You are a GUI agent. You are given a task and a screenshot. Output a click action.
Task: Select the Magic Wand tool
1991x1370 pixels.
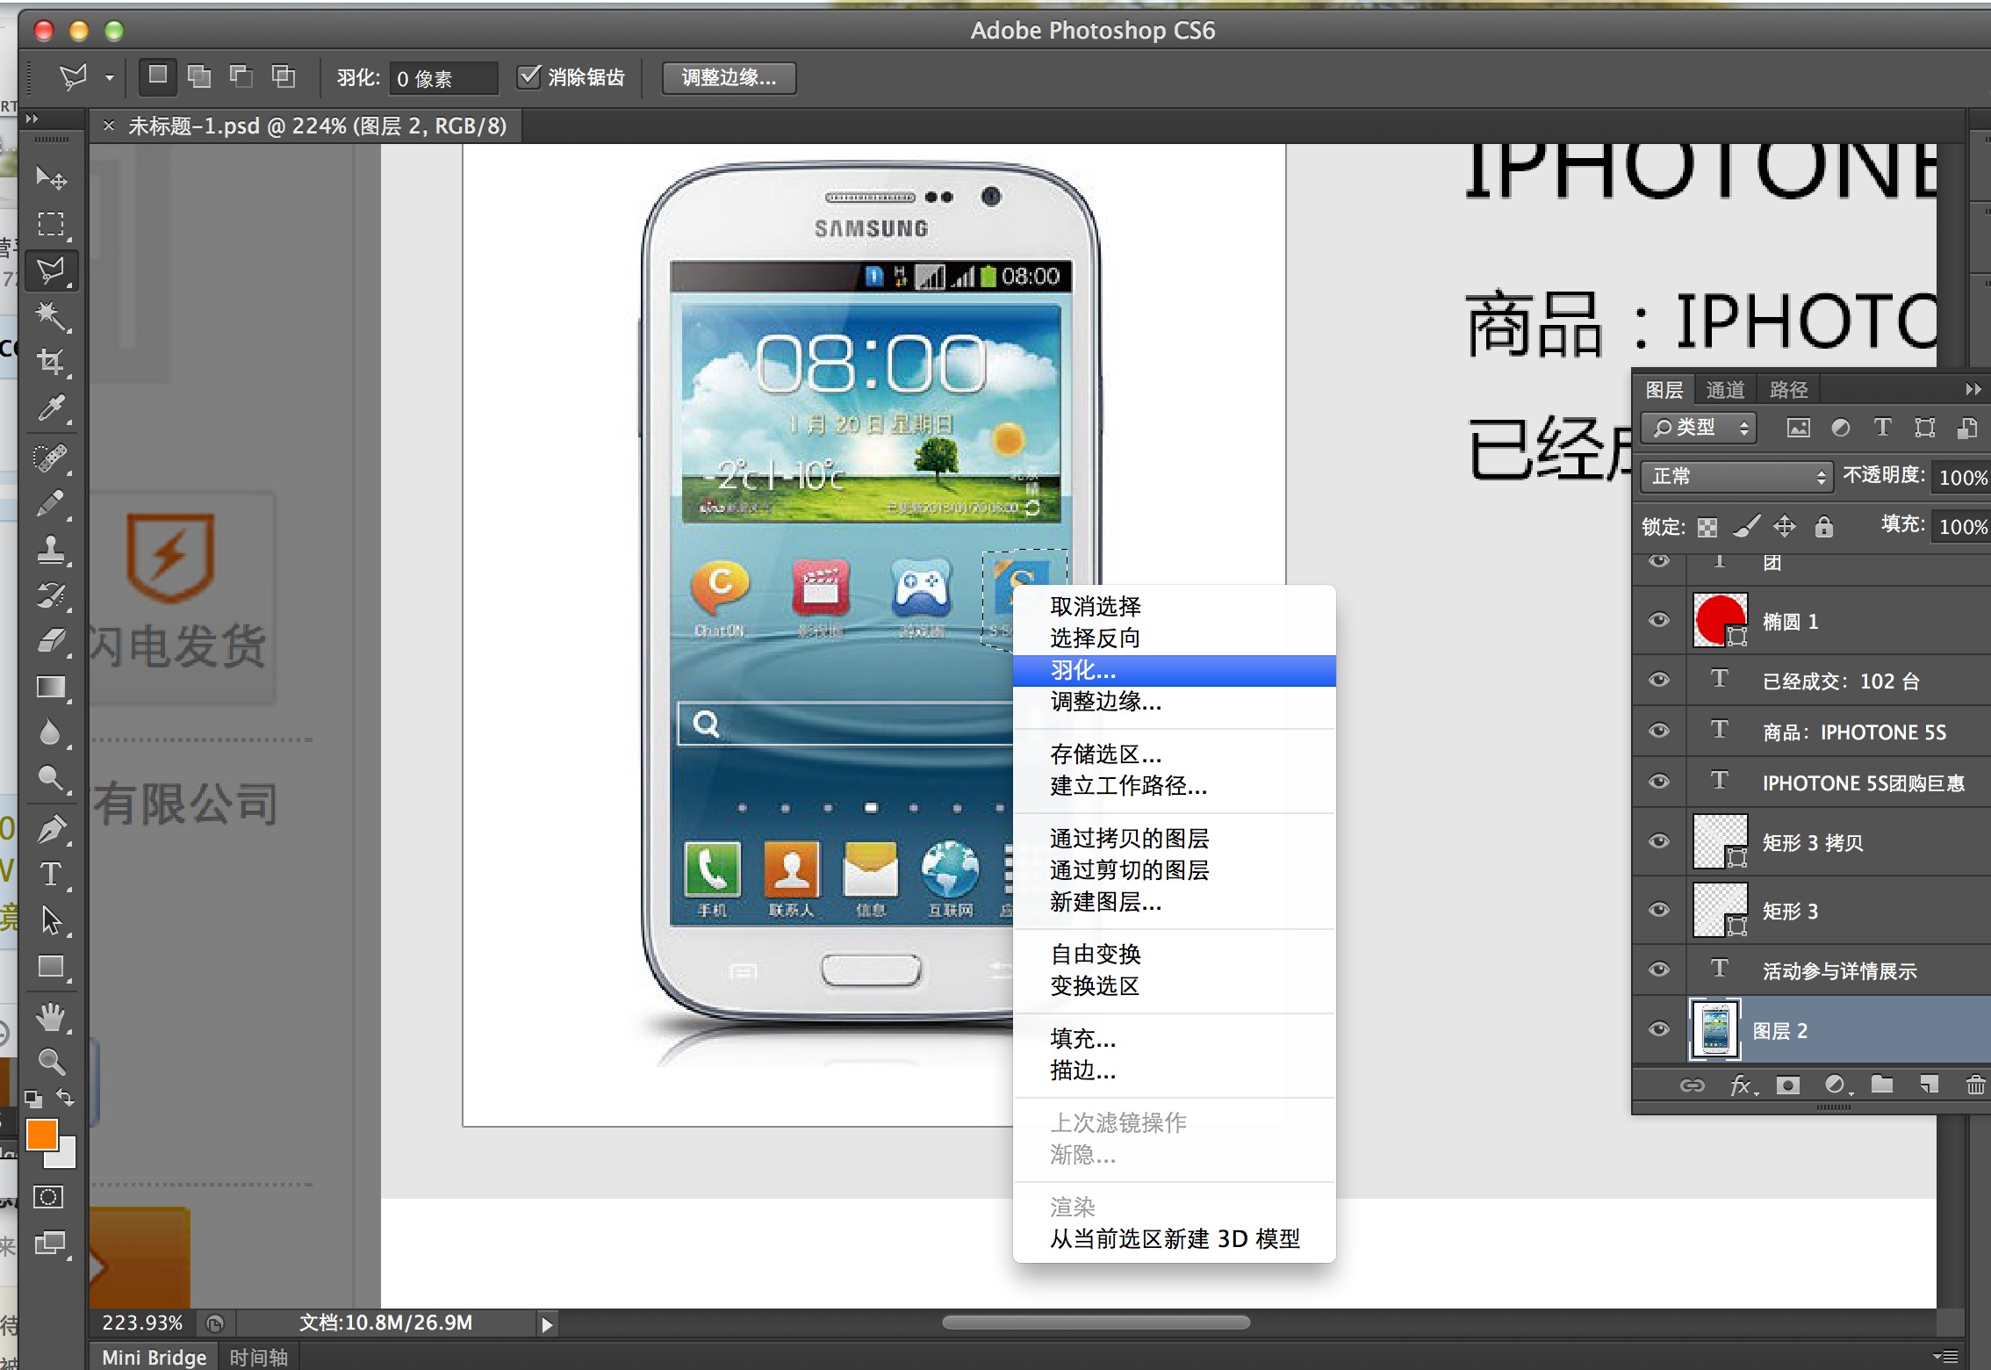click(51, 317)
